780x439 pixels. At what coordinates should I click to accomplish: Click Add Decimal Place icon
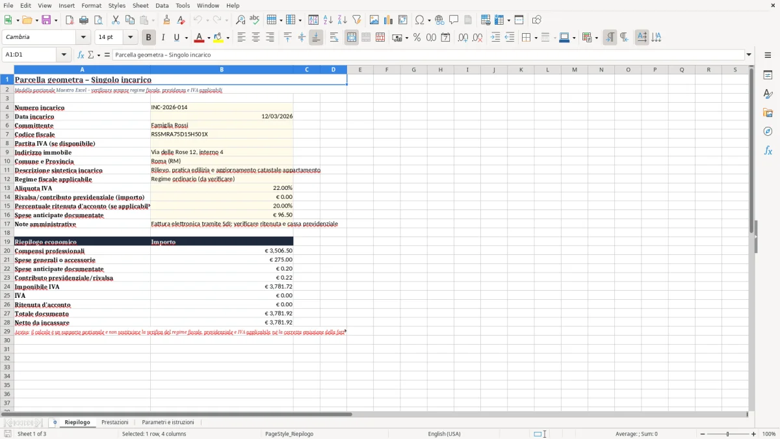[463, 38]
